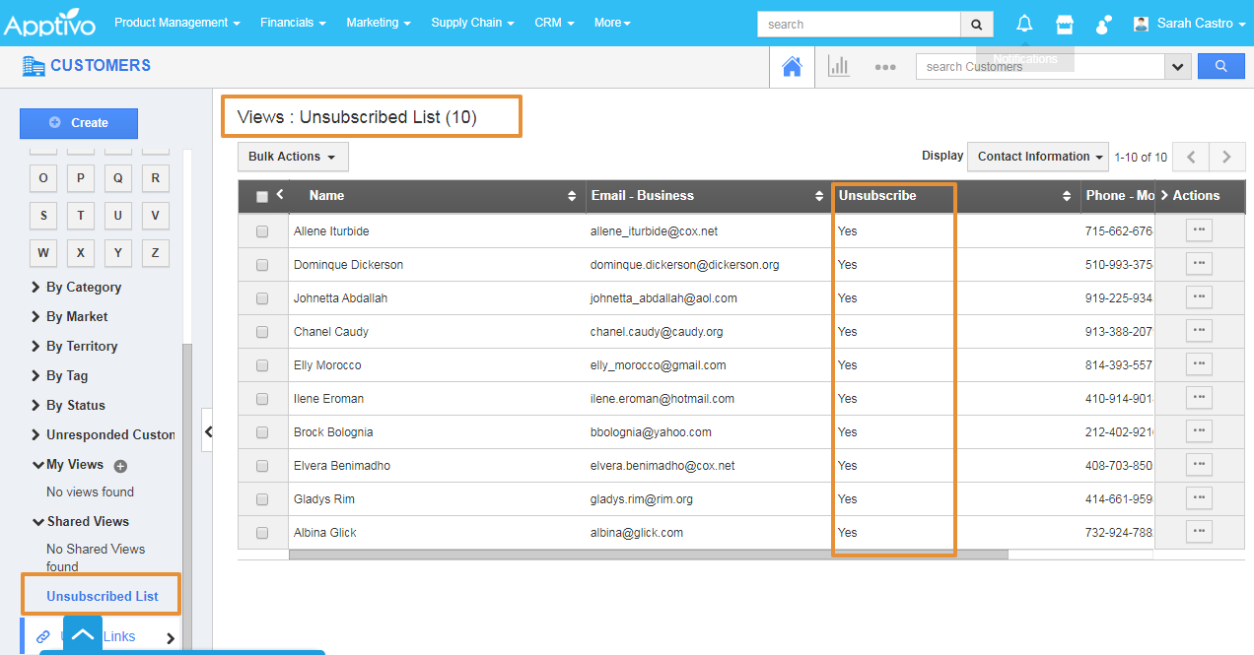Open the CRM menu in top bar
Screen dimensions: 1254x655
tap(553, 23)
